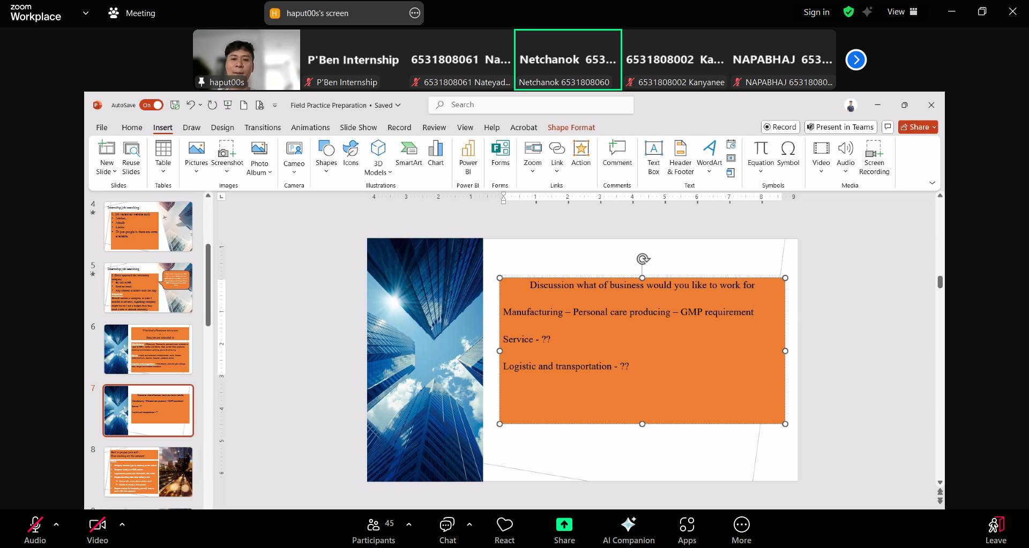Expand the file name Saved dropdown
Screen dimensions: 1029x548
pyautogui.click(x=398, y=106)
